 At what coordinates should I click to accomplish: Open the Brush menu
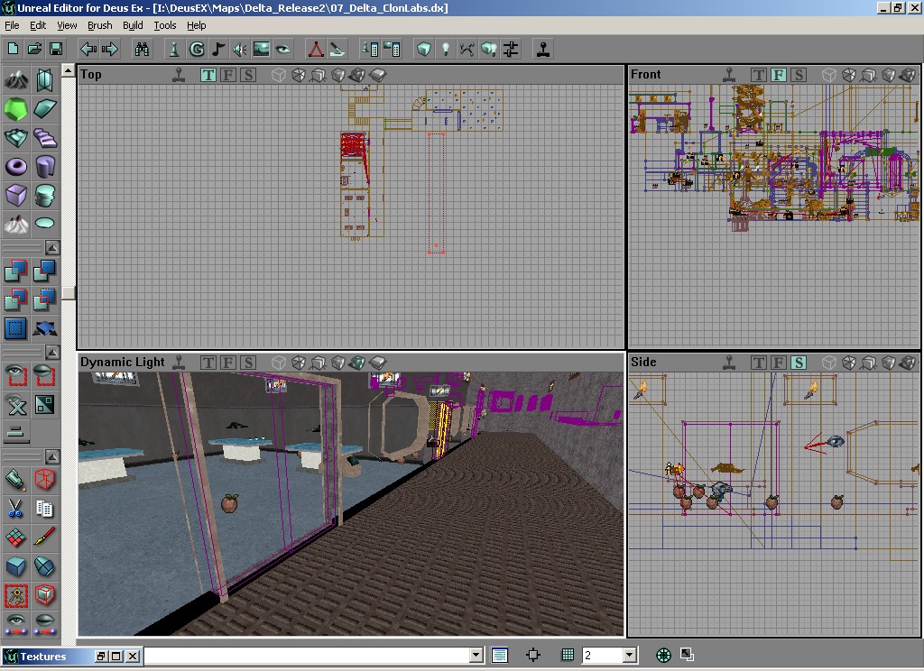[x=99, y=25]
